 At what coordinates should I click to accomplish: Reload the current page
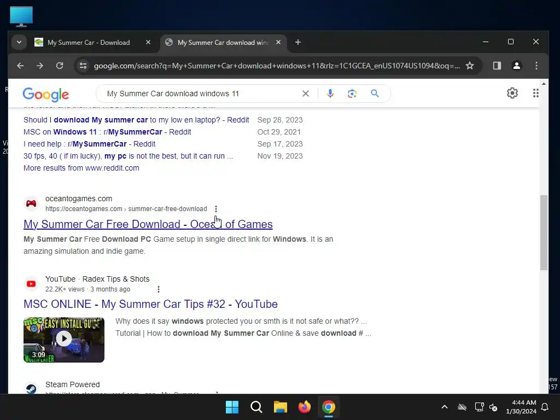click(x=60, y=66)
